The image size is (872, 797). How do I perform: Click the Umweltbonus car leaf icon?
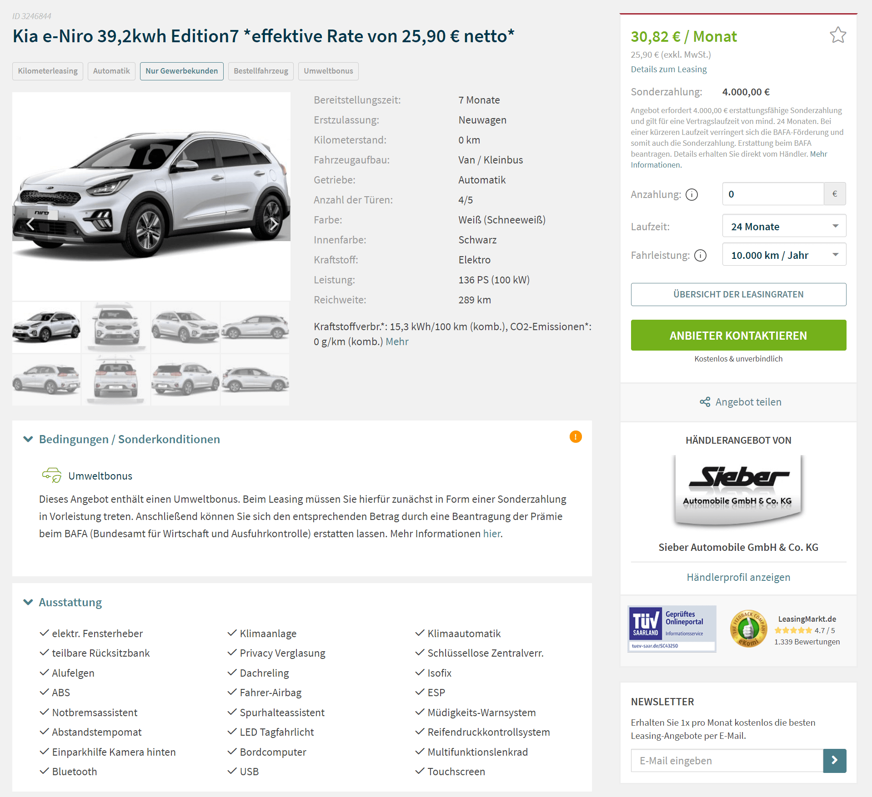[x=52, y=475]
